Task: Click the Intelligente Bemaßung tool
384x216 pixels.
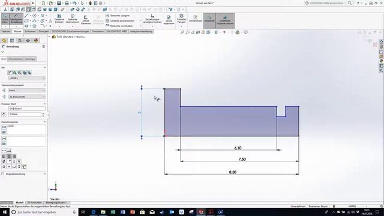Action: [x=16, y=19]
